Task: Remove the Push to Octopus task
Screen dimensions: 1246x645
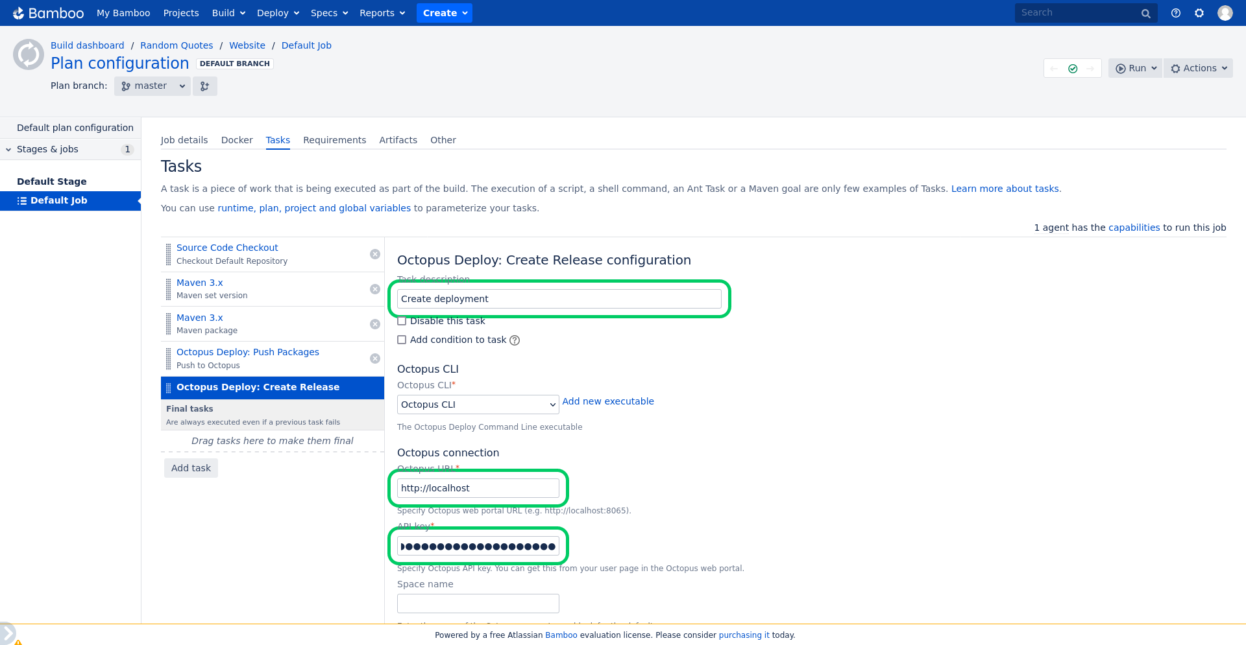Action: pyautogui.click(x=375, y=358)
